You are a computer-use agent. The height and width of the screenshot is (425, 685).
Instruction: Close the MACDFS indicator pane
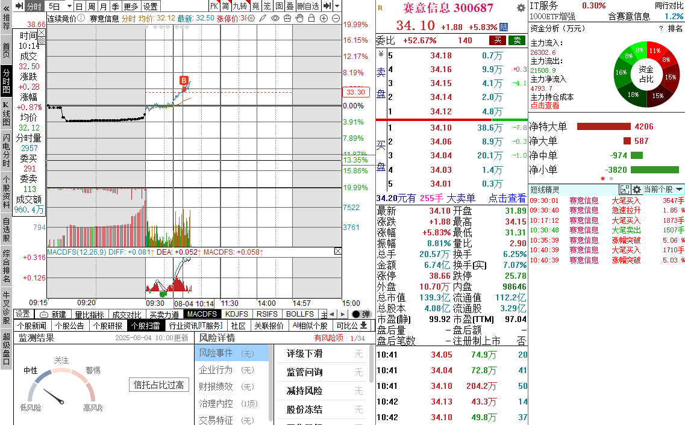[338, 251]
